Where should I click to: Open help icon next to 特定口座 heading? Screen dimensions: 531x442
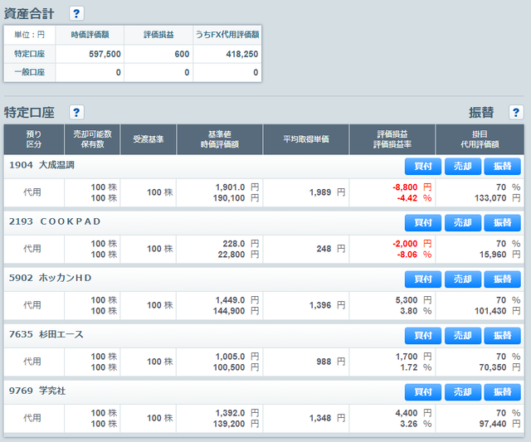pos(76,112)
